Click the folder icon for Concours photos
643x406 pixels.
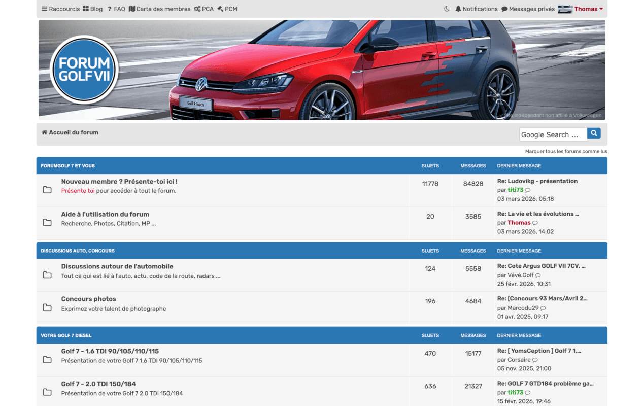click(x=47, y=308)
